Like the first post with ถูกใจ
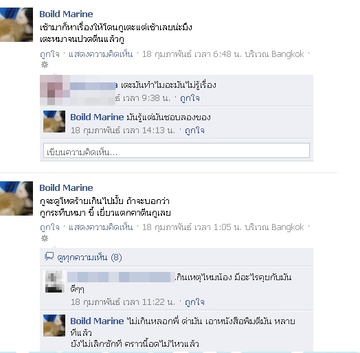The height and width of the screenshot is (353, 360). coord(49,54)
